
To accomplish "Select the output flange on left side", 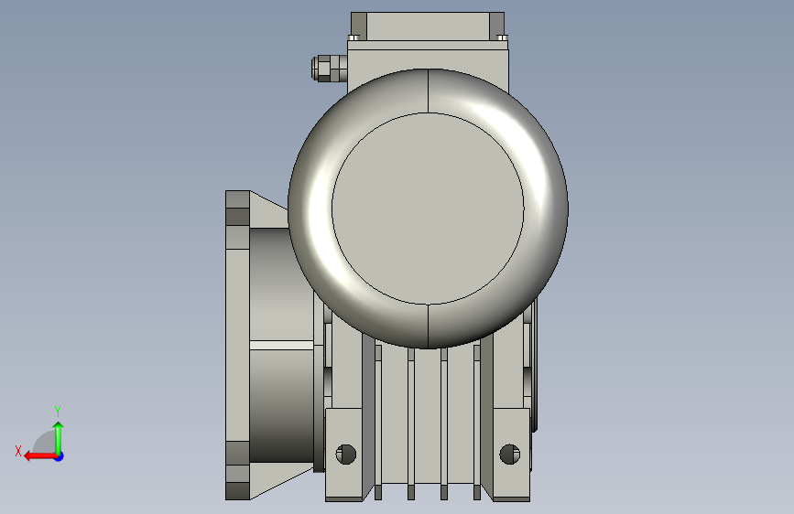I will pyautogui.click(x=237, y=345).
